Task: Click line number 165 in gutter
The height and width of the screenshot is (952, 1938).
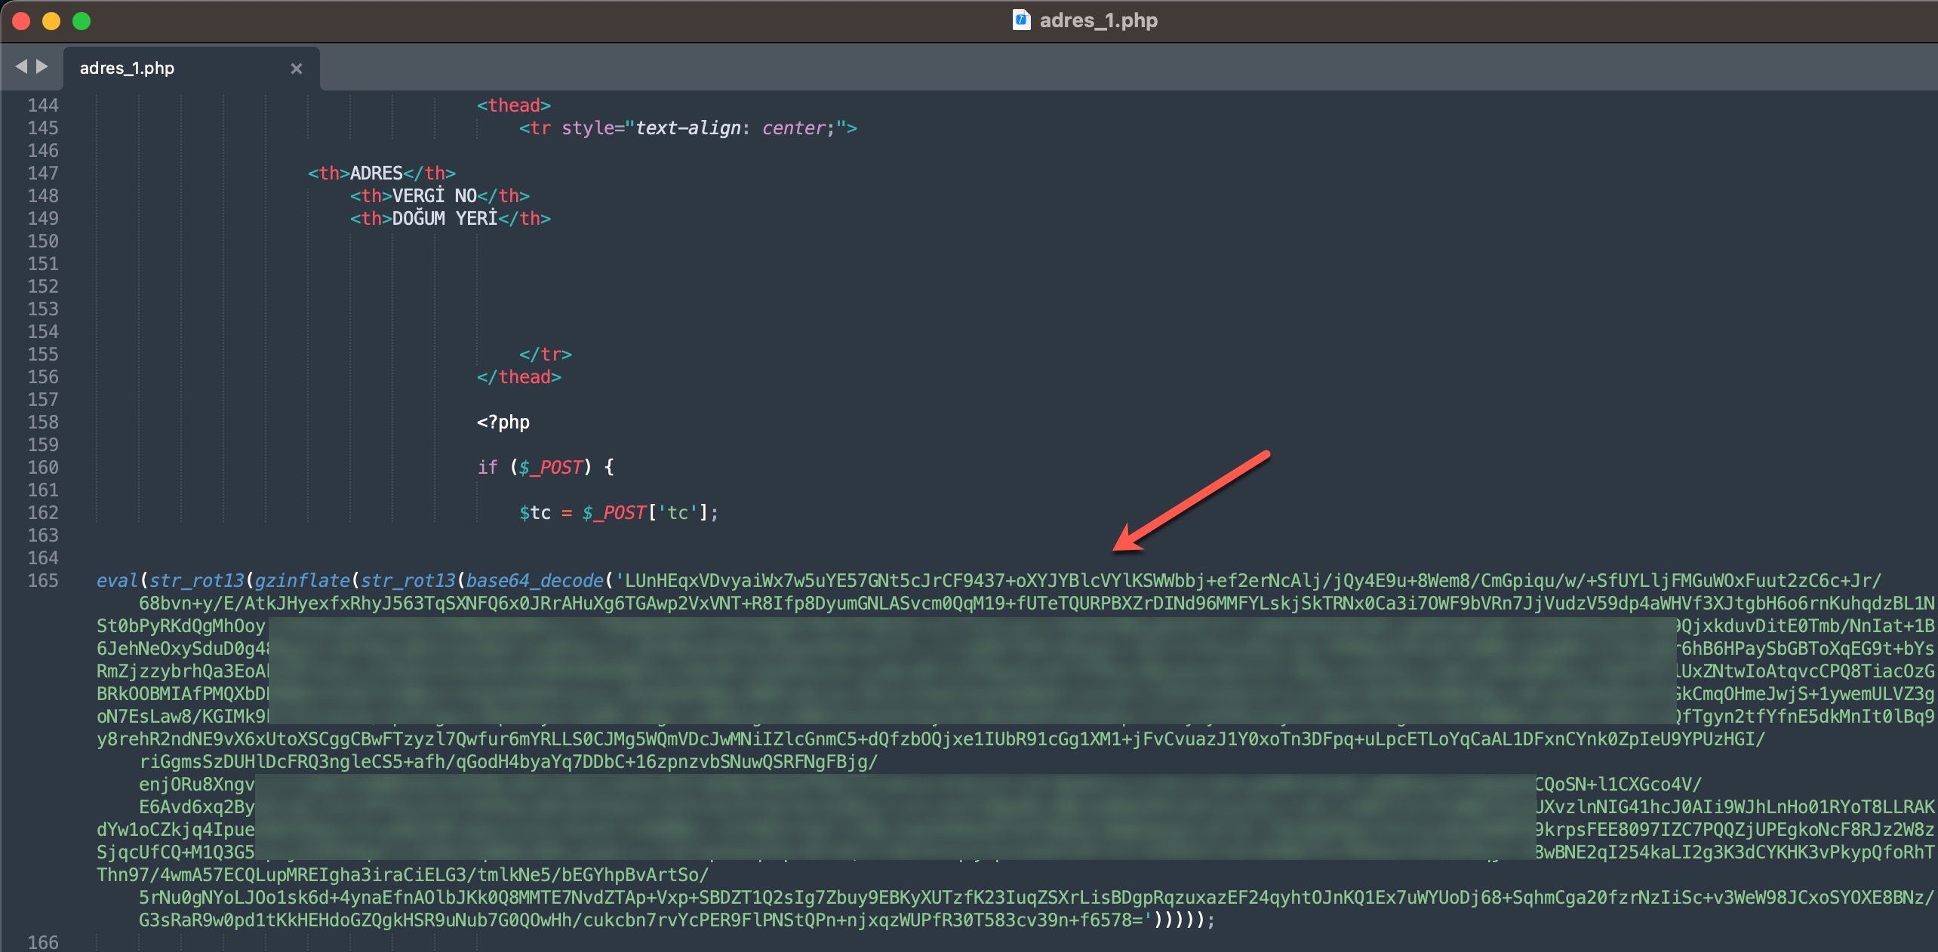Action: (x=43, y=581)
